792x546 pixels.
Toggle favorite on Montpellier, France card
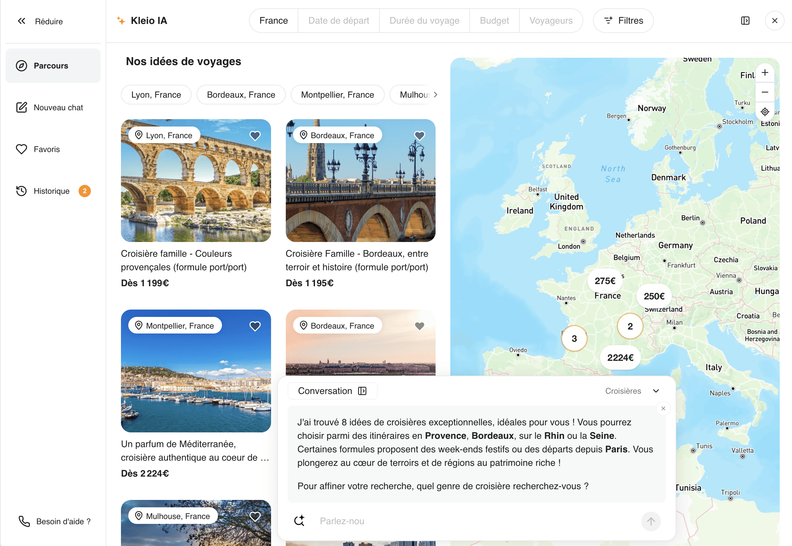255,326
